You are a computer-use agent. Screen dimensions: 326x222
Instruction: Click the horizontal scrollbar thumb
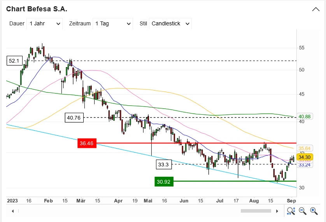pos(256,211)
